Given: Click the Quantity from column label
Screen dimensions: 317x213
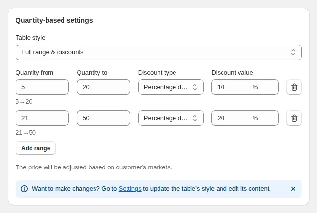Looking at the screenshot, I should [34, 73].
